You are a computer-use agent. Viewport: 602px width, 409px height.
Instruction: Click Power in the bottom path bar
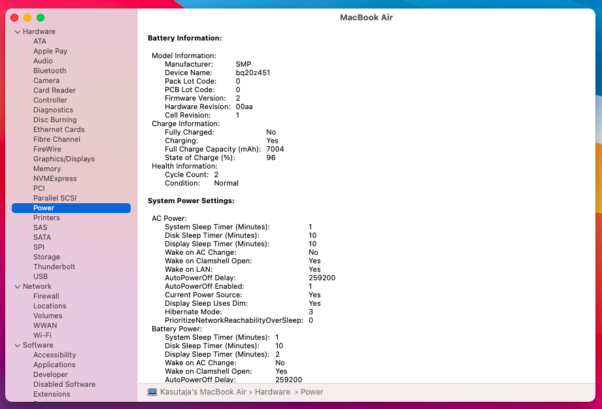312,392
